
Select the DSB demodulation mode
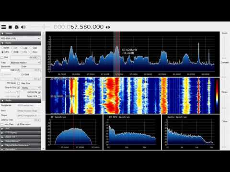coord(15,52)
